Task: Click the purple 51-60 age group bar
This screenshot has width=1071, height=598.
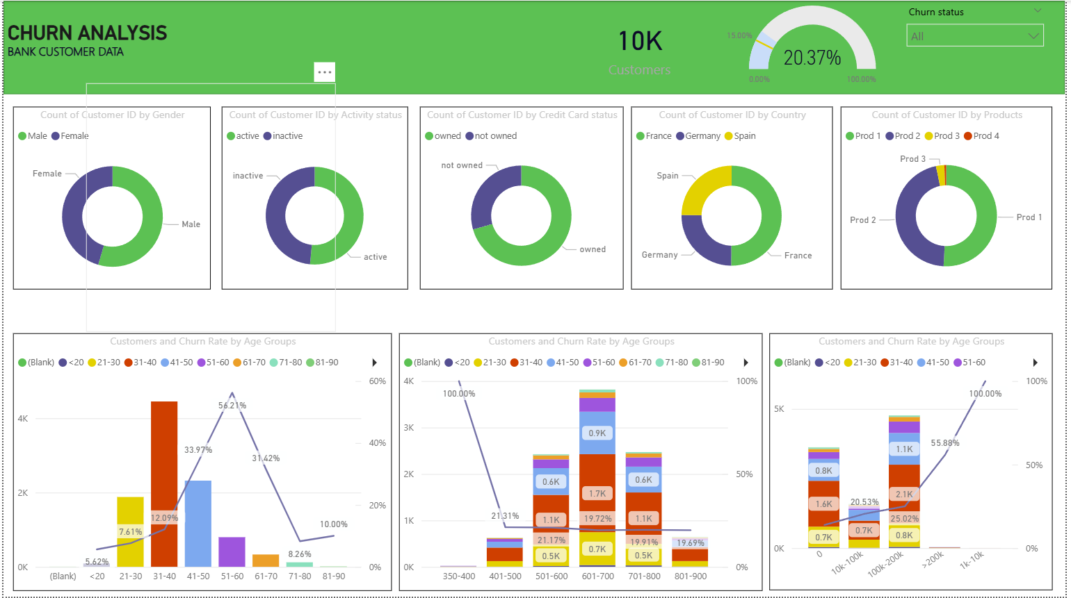Action: 232,552
